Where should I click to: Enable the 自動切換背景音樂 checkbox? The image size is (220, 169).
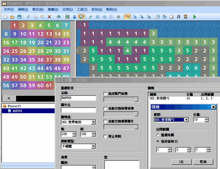tap(105, 108)
